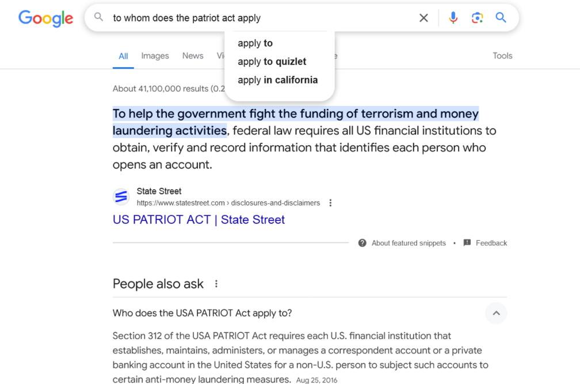Send Feedback on the featured snippet
The height and width of the screenshot is (384, 580).
tap(486, 243)
